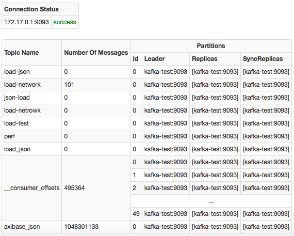This screenshot has width=294, height=236.
Task: Click the SyncReplicas cell in axibase_json row
Action: 266,227
